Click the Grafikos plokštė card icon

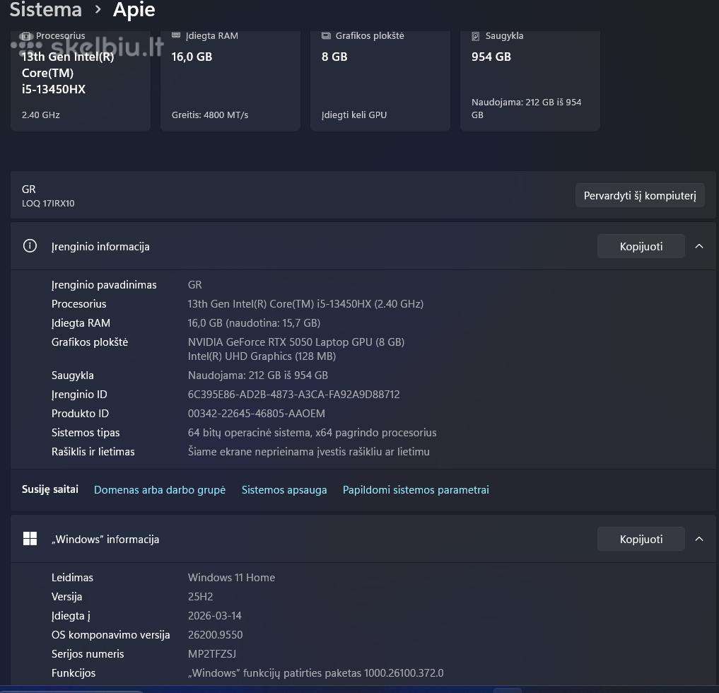pos(326,35)
